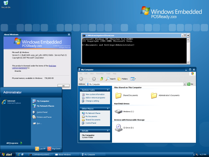The height and width of the screenshot is (157, 209).
Task: Click the Log Off key icon
Action: (37, 148)
